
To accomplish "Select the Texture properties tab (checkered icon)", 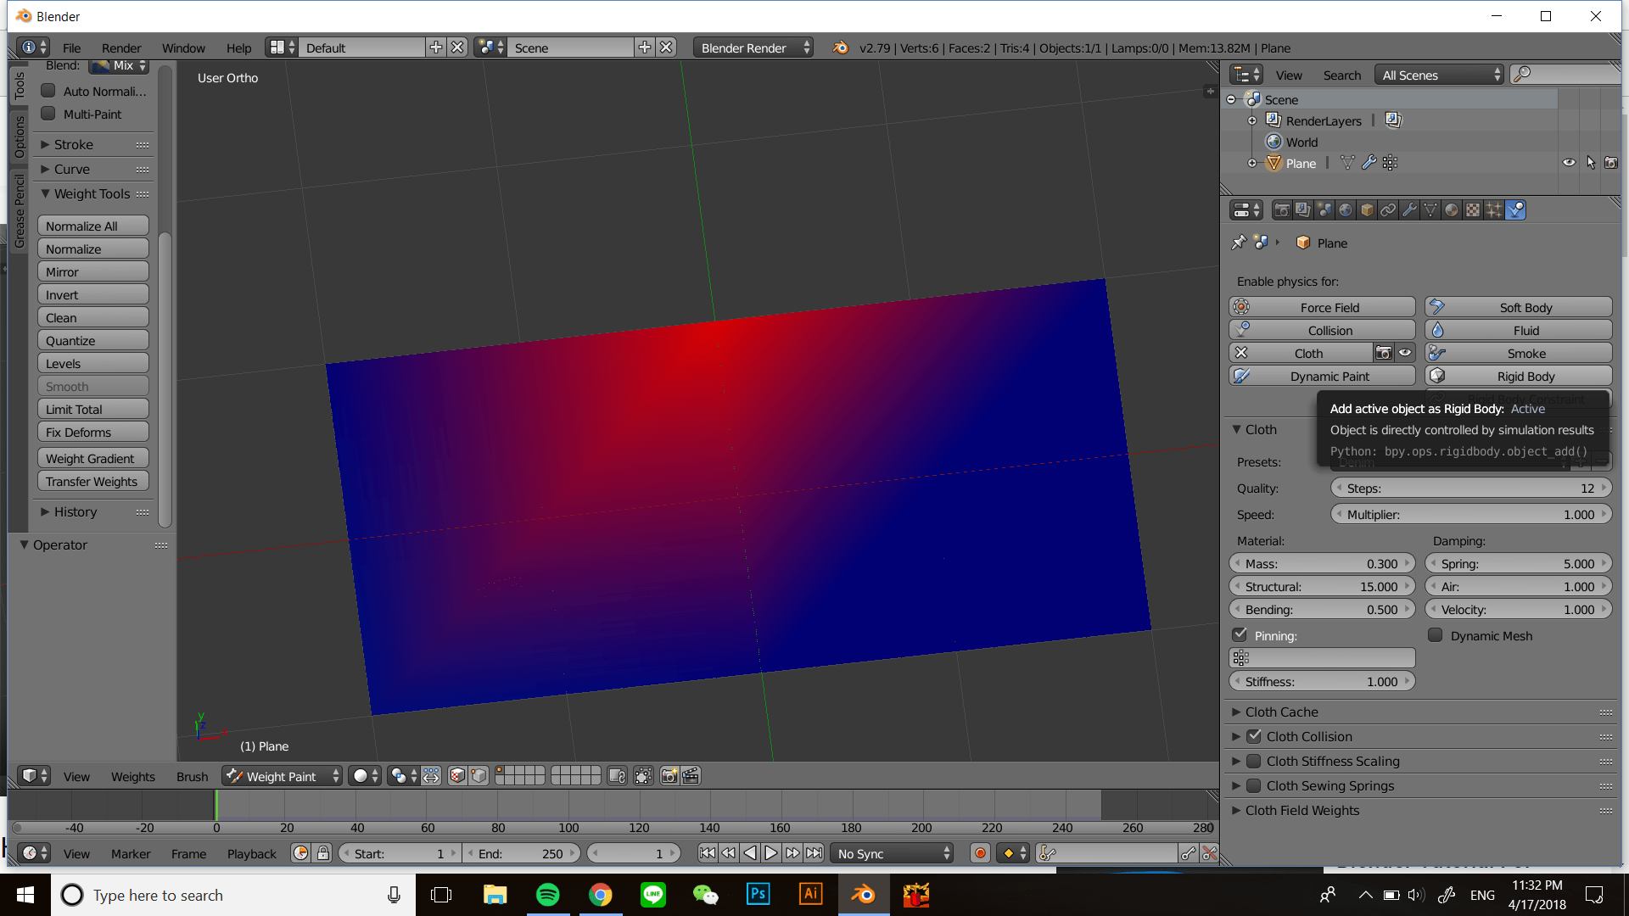I will pyautogui.click(x=1474, y=209).
